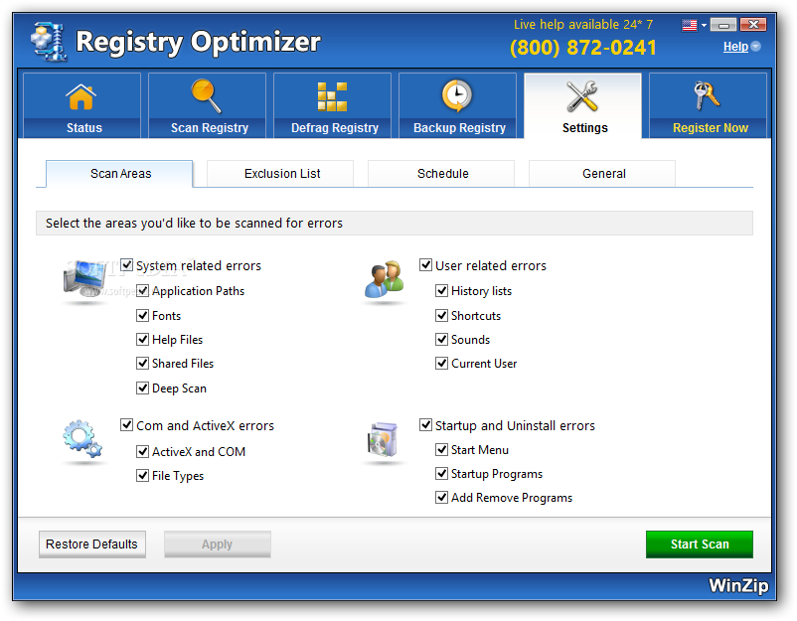This screenshot has width=797, height=621.
Task: Go to the Backup Registry tab label
Action: pyautogui.click(x=459, y=128)
